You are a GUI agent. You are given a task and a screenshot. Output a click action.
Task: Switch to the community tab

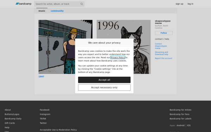(57, 11)
